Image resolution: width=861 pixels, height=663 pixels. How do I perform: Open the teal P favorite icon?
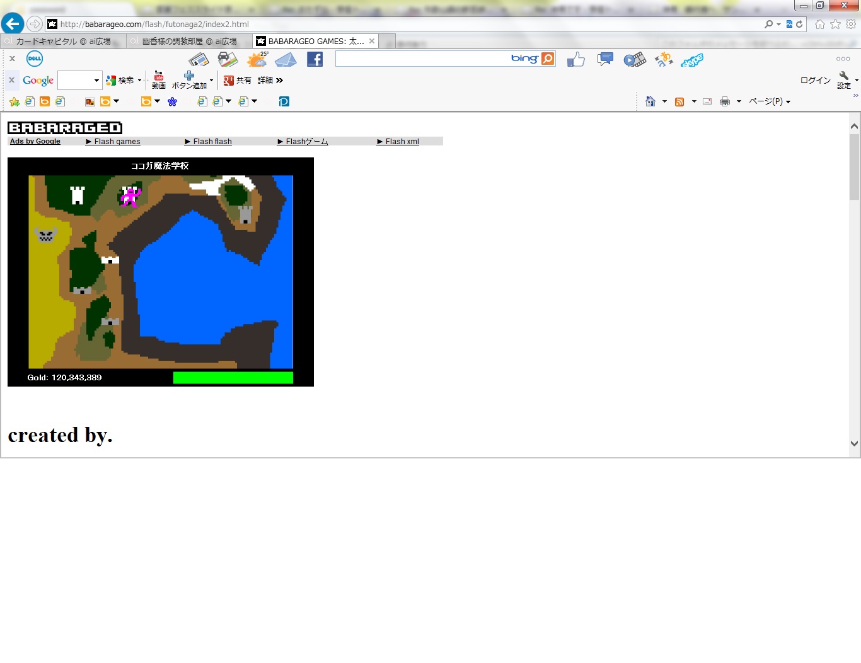pos(284,101)
